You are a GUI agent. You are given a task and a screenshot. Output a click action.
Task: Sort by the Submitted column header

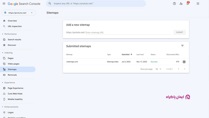point(127,55)
